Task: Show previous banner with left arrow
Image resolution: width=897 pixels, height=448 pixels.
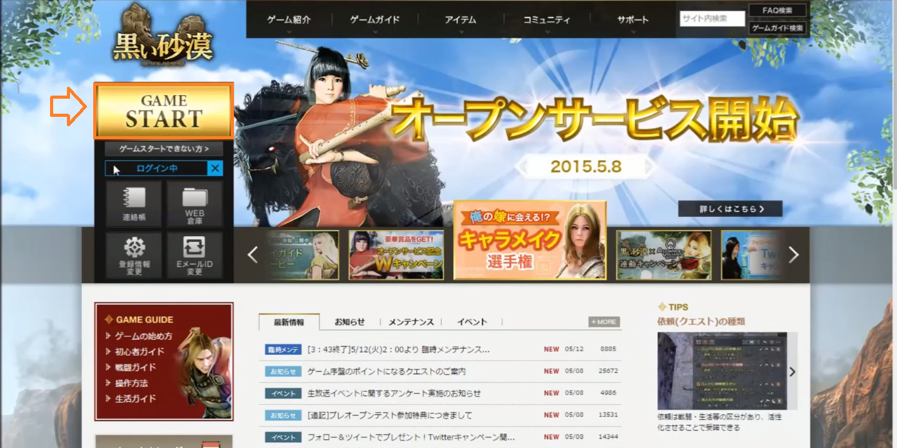Action: (x=253, y=254)
